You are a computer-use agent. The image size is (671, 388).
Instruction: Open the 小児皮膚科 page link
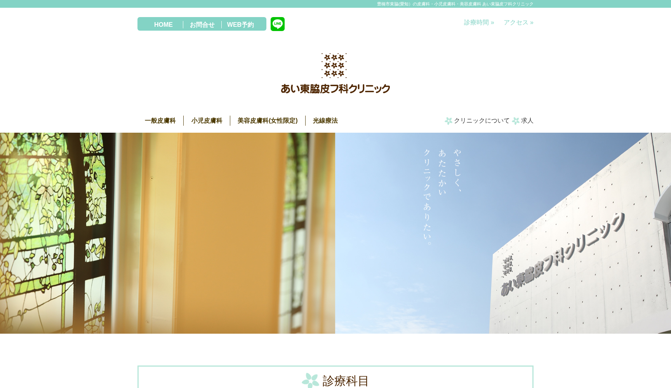207,121
